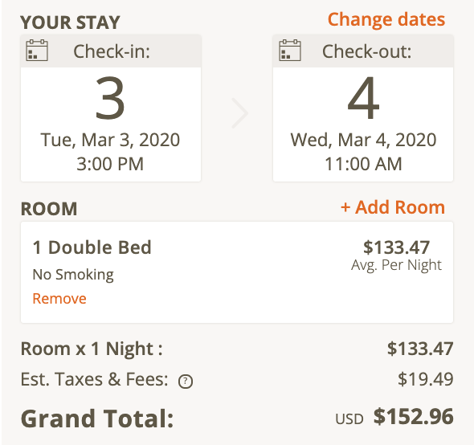Remove the 1 Double Bed room
This screenshot has height=445, width=474.
(x=59, y=299)
